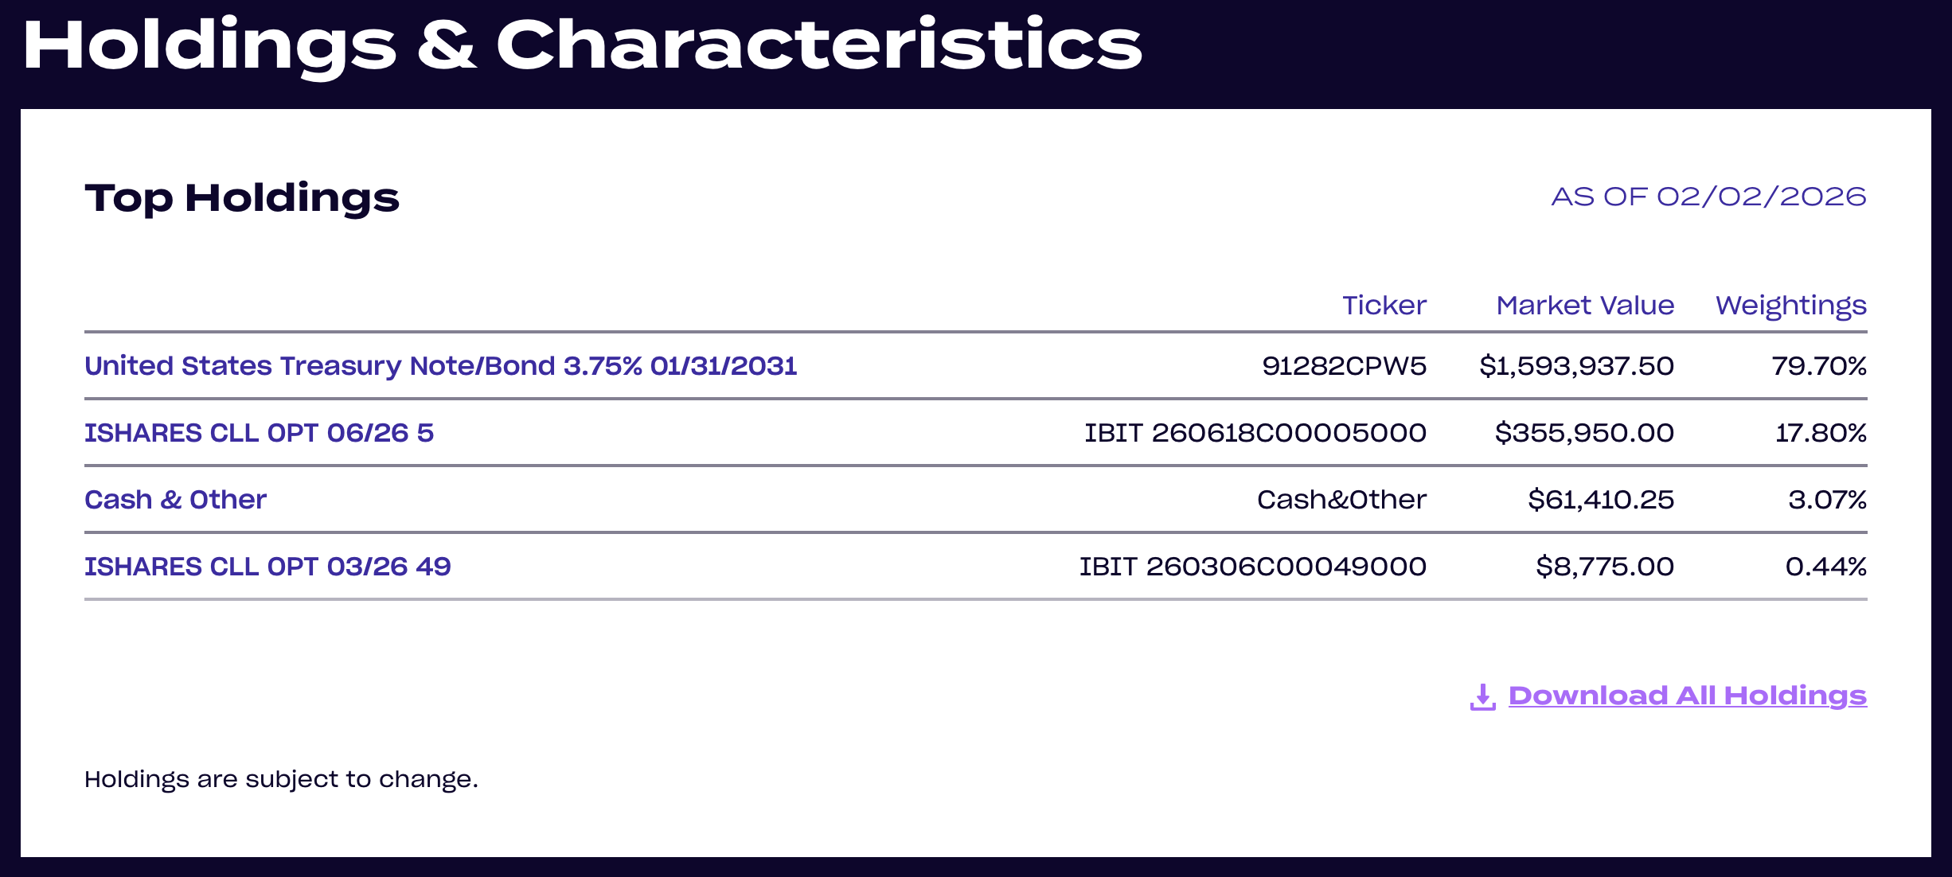
Task: Click ticker 91282CPW5 in the table
Action: click(1345, 366)
